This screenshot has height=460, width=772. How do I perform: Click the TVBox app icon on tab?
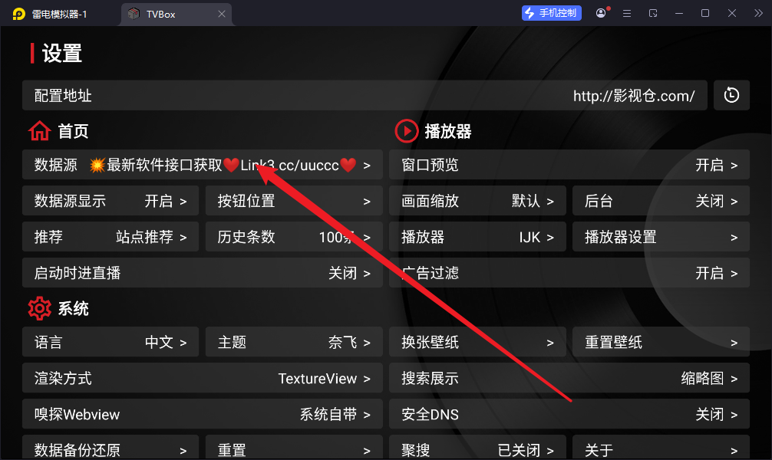pyautogui.click(x=134, y=14)
